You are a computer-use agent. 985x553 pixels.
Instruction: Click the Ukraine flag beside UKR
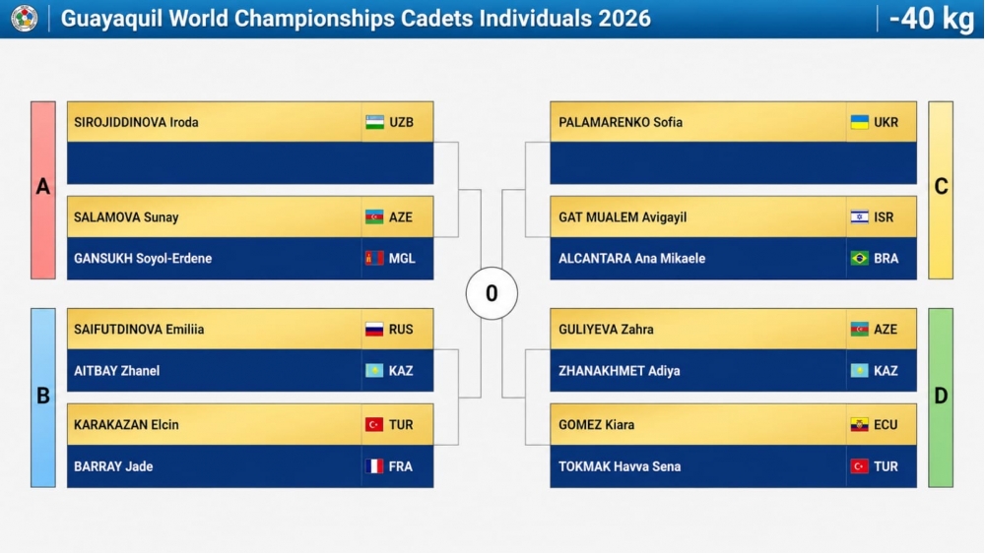pyautogui.click(x=859, y=122)
